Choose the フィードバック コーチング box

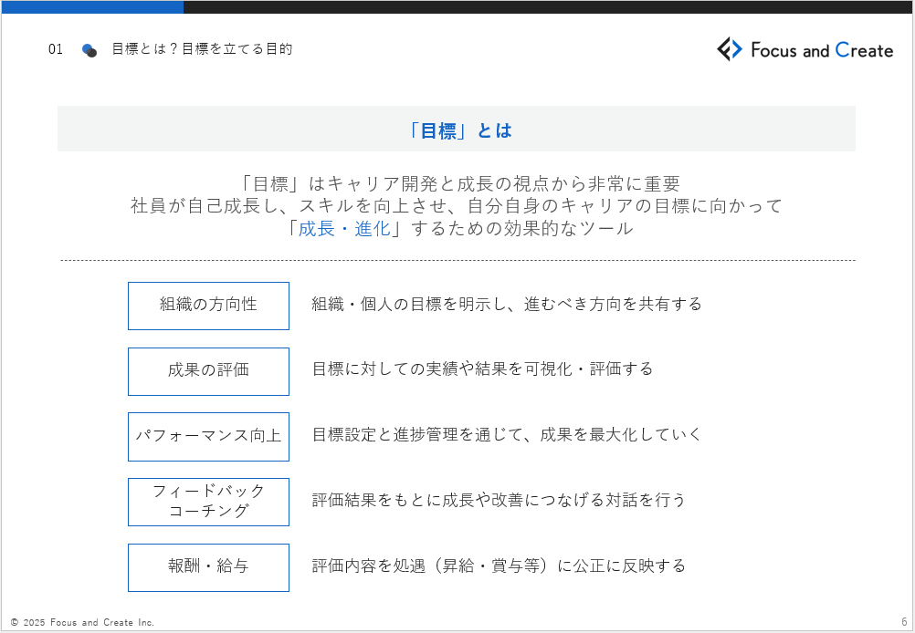pos(208,502)
